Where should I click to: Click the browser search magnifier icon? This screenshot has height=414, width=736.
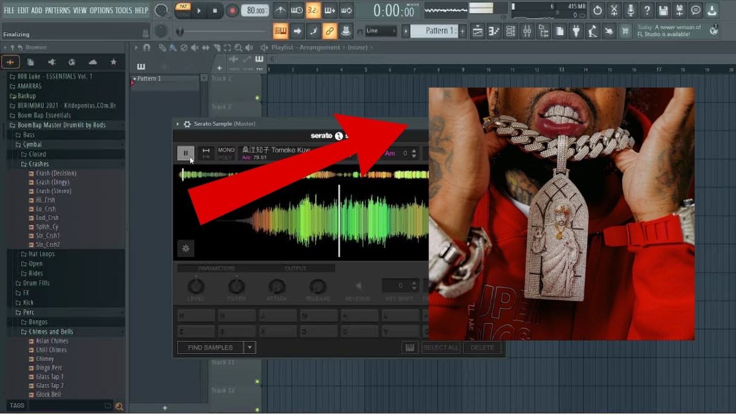[119, 406]
